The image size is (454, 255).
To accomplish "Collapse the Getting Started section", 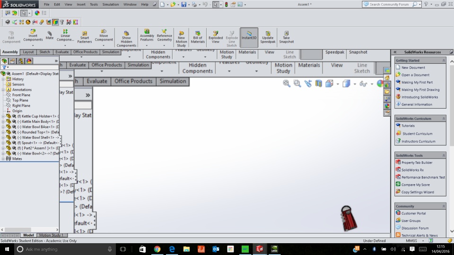I will 443,60.
